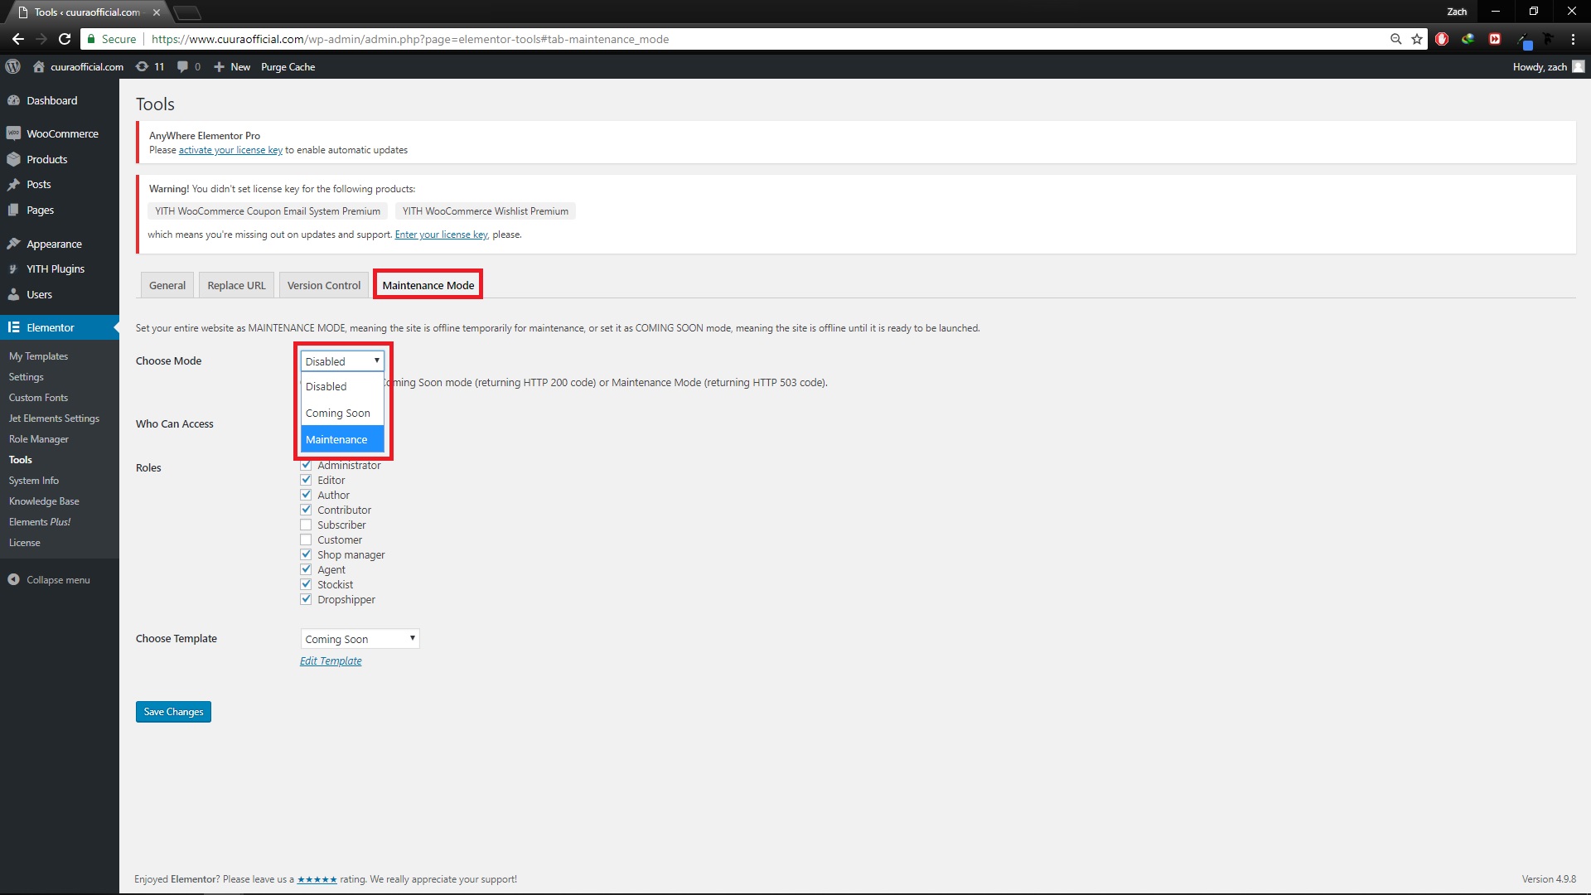1591x895 pixels.
Task: Uncheck the Stockist role checkbox
Action: pyautogui.click(x=306, y=584)
